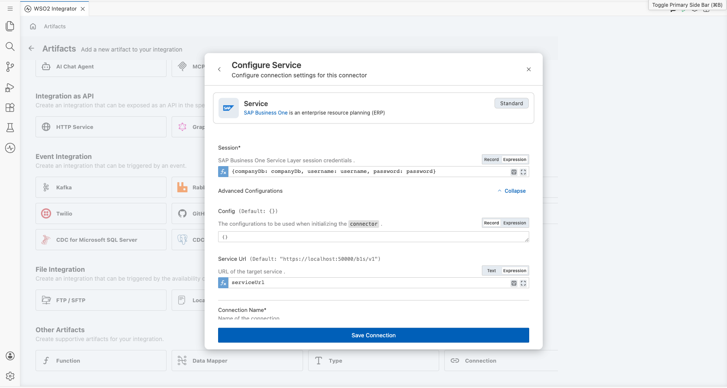Click the Config text area
727x388 pixels.
click(374, 237)
